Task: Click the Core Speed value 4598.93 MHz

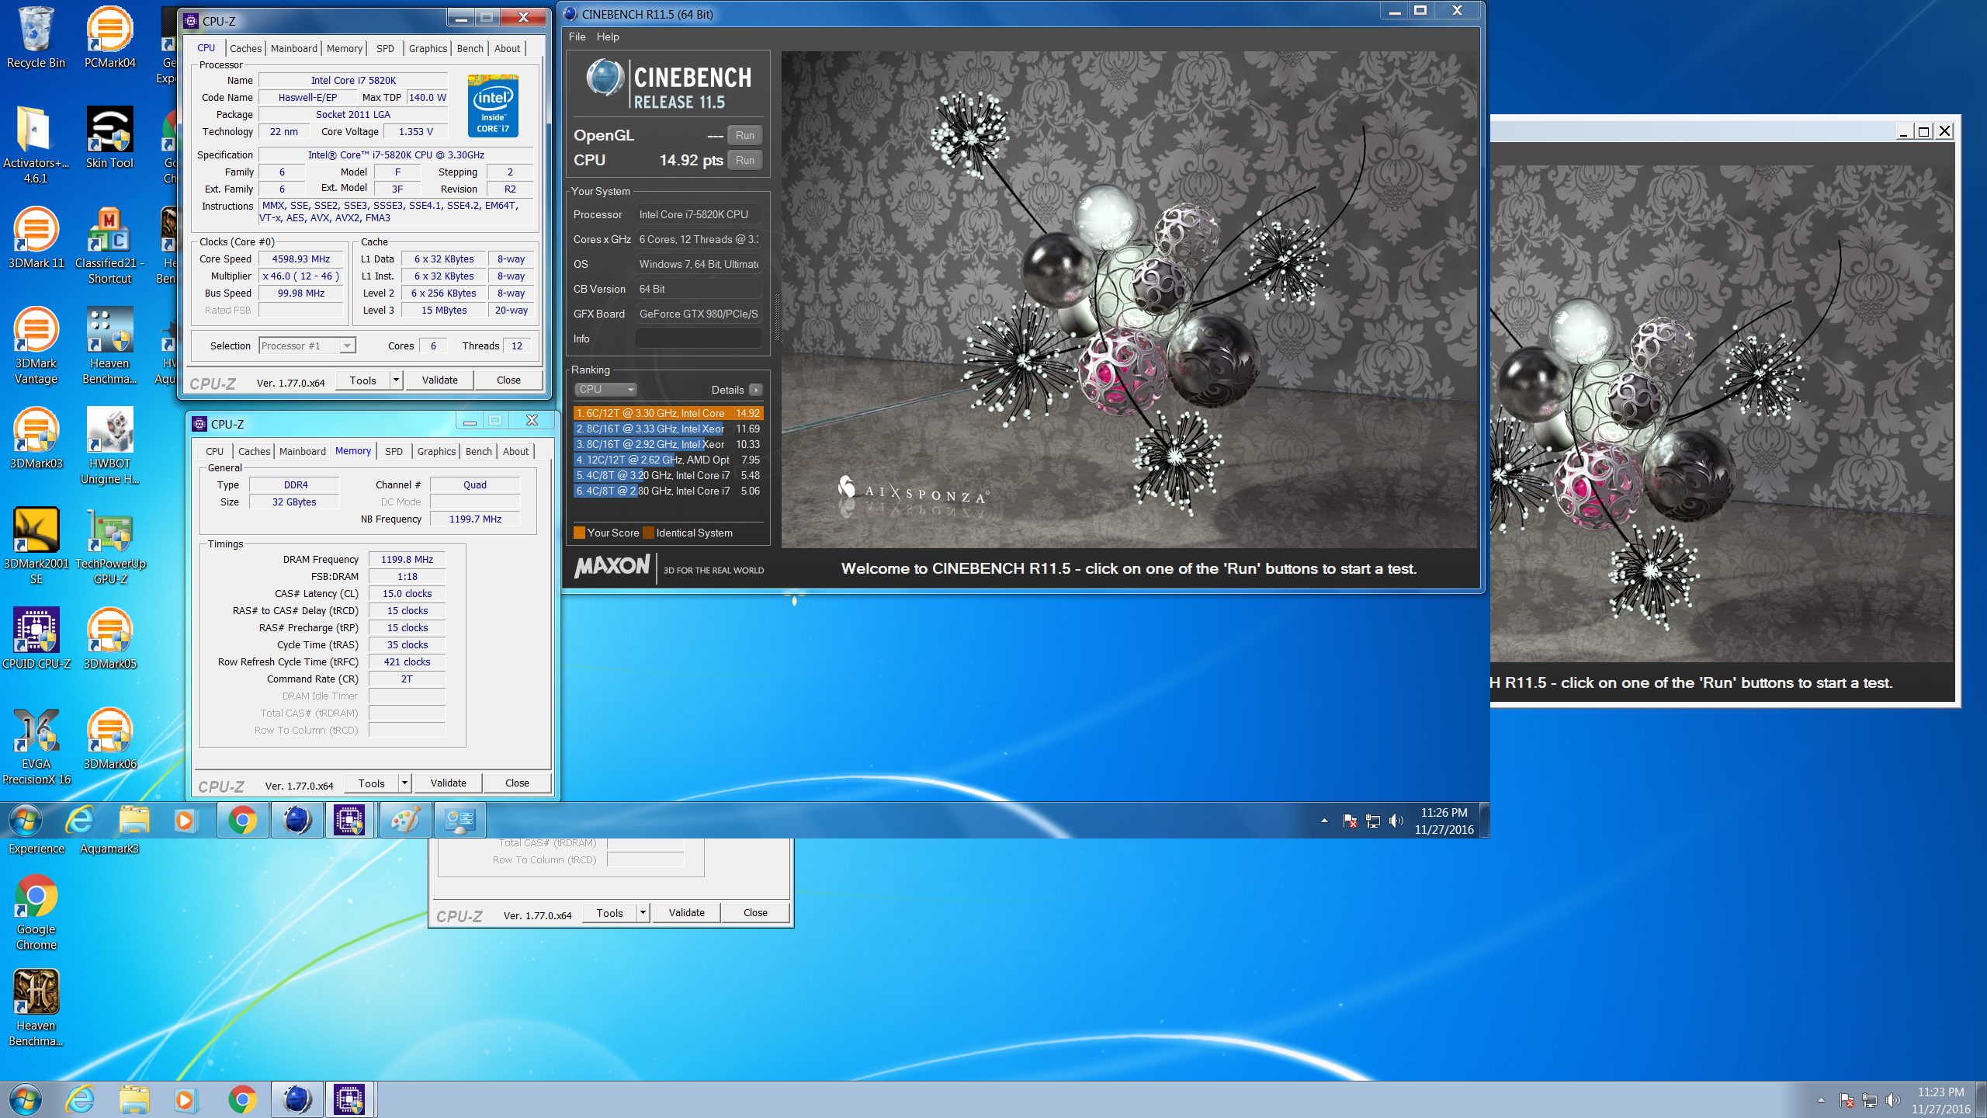Action: coord(301,259)
